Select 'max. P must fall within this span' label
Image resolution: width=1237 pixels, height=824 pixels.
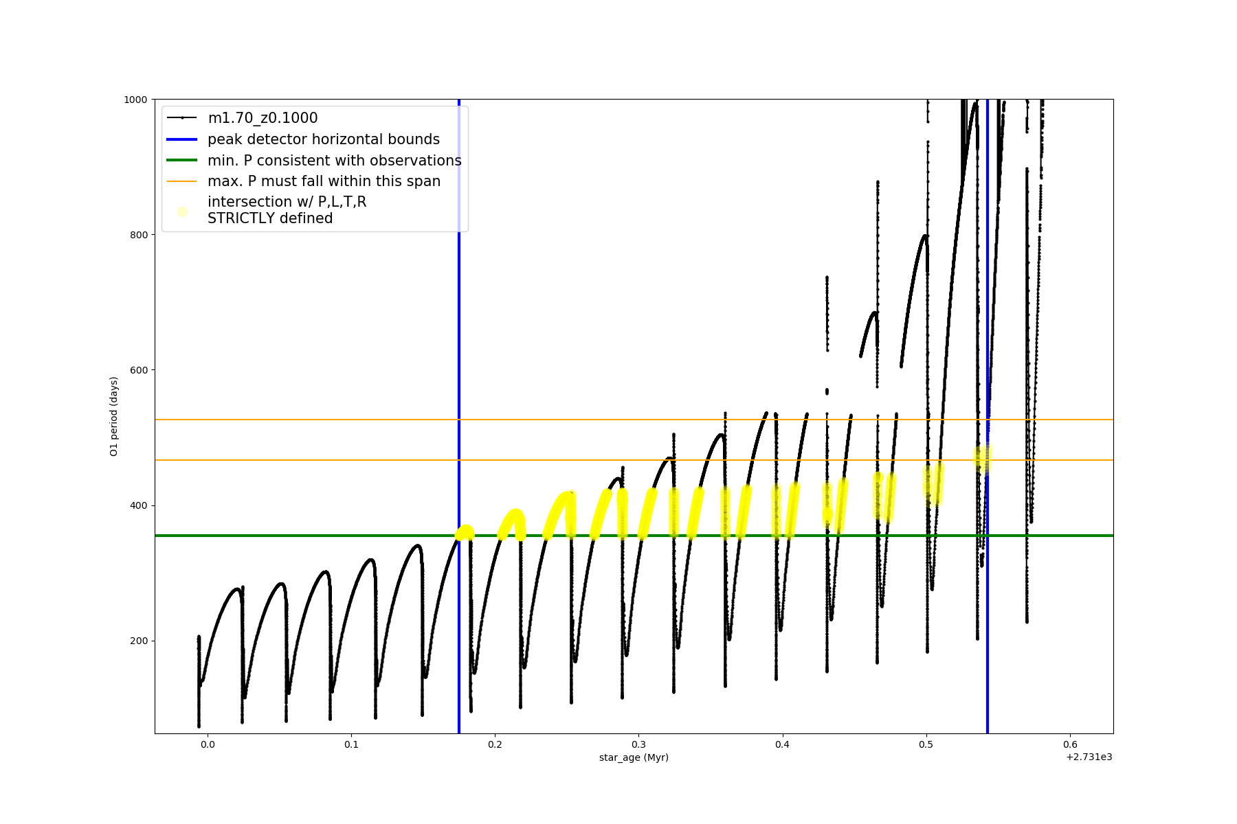(x=324, y=181)
